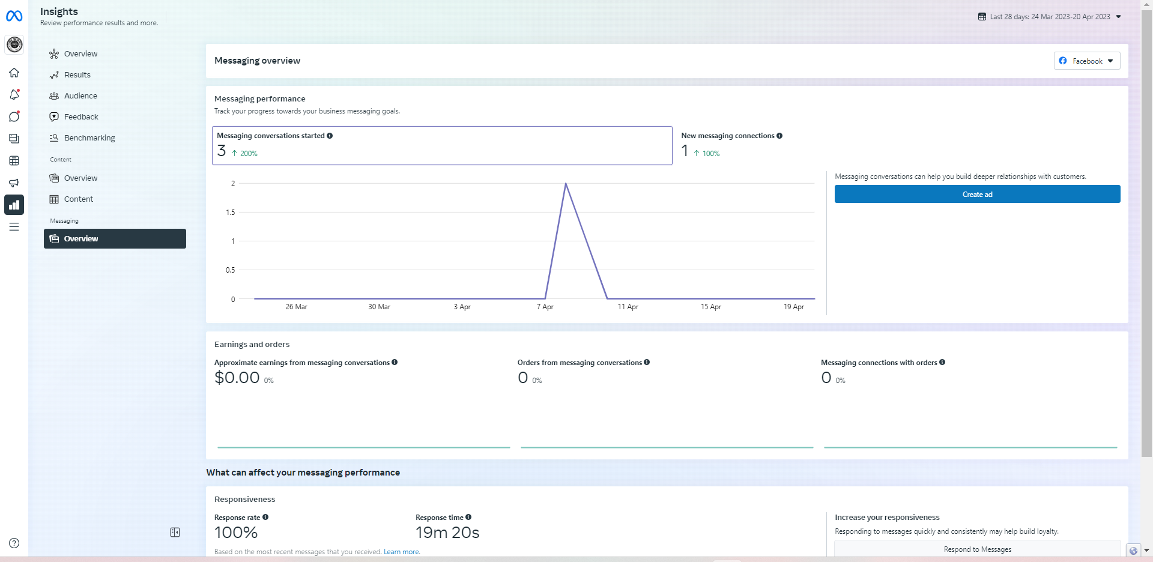The height and width of the screenshot is (562, 1153).
Task: Open Notifications bell icon
Action: [x=14, y=95]
